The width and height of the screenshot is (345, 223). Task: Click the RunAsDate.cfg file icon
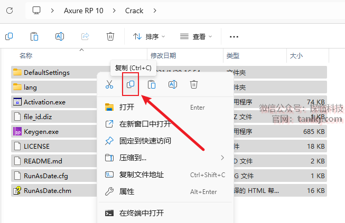click(17, 176)
